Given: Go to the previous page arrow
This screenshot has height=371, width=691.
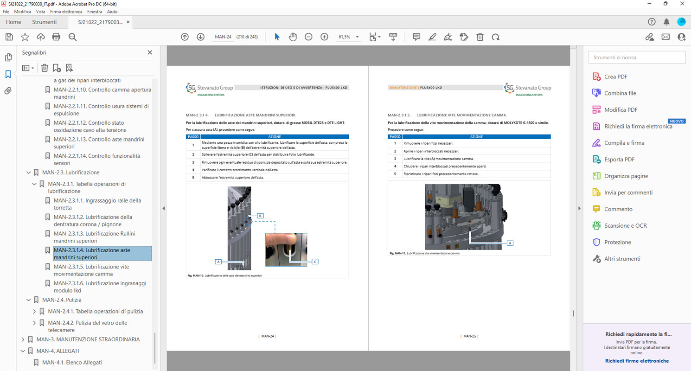Looking at the screenshot, I should tap(185, 37).
